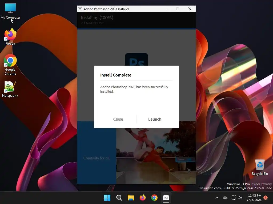Click the OneDrive tray icon

[225, 198]
